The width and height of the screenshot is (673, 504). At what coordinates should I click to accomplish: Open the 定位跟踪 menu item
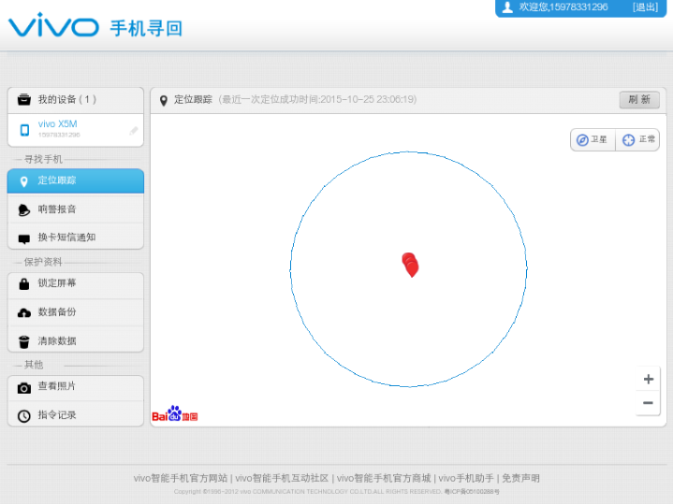[x=76, y=181]
